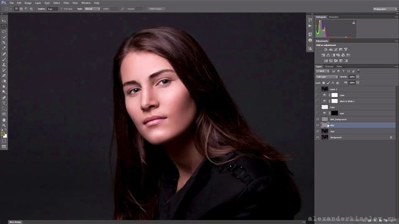
Task: Select the History Brush tool
Action: click(4, 70)
